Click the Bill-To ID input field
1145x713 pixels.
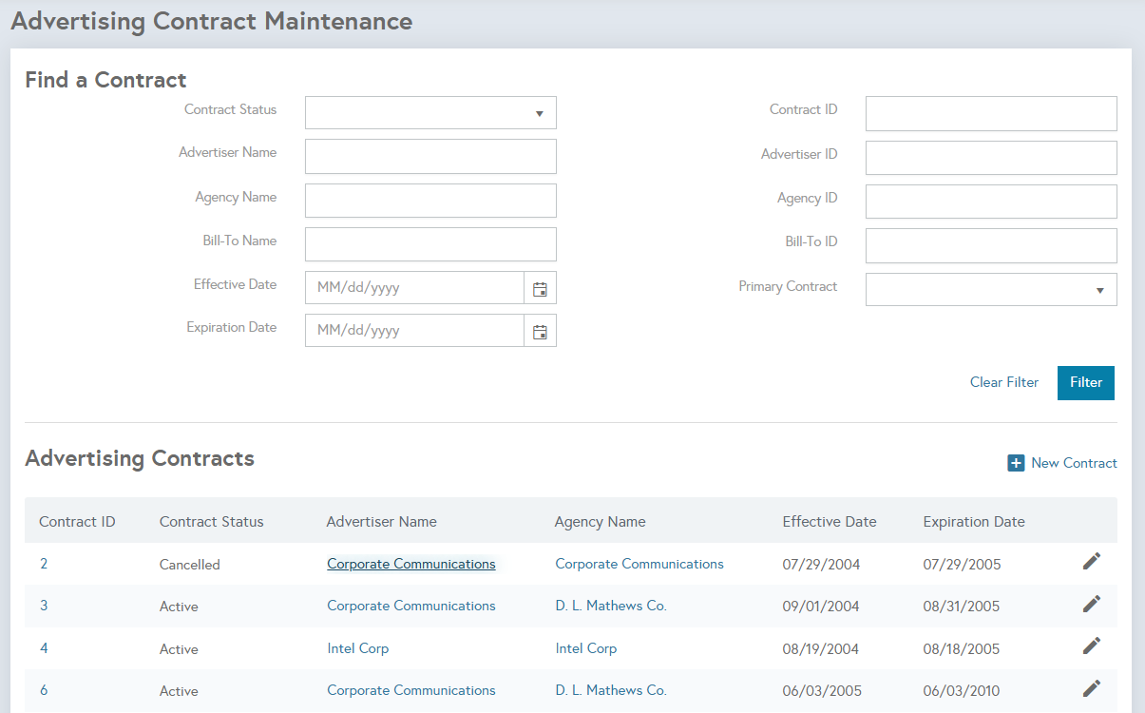pos(991,245)
